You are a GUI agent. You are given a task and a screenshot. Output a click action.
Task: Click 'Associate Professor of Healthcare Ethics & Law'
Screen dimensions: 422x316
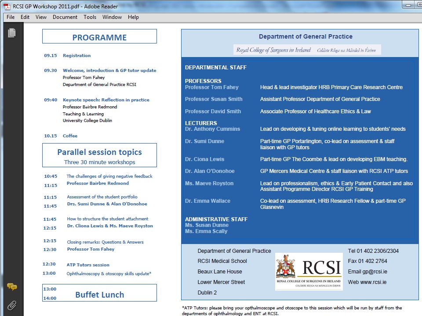point(315,111)
